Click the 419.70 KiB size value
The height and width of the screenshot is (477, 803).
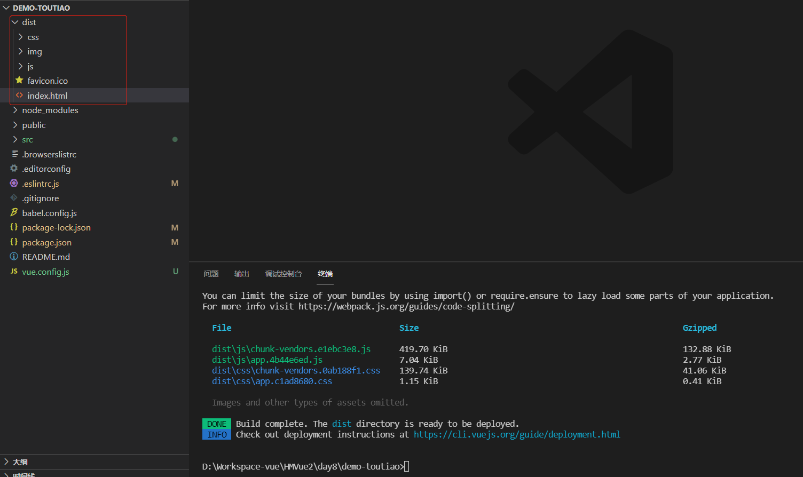[423, 349]
